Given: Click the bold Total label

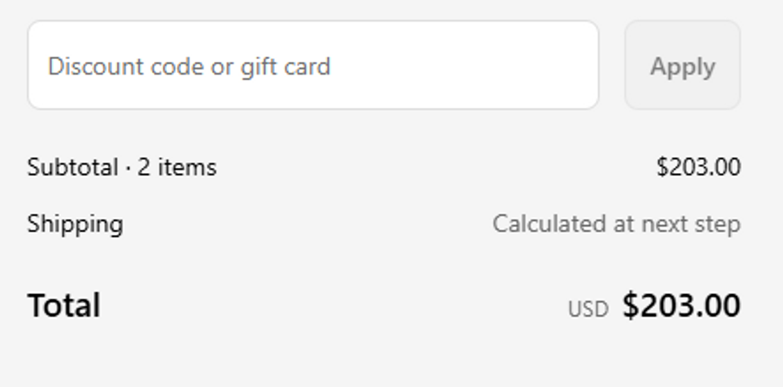Looking at the screenshot, I should pos(64,306).
